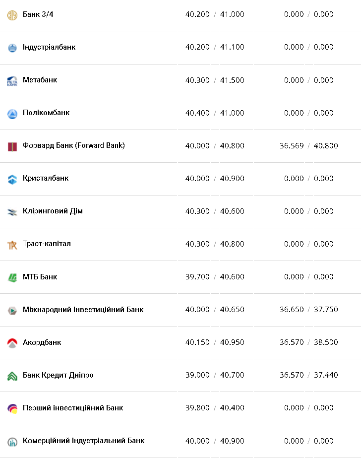Image resolution: width=361 pixels, height=459 pixels.
Task: Click the Акордбанк red logo icon
Action: point(12,343)
